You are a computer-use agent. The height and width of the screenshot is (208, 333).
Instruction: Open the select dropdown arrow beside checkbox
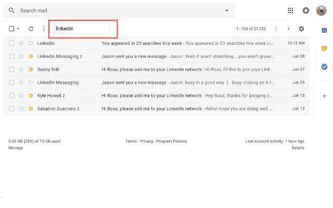[x=18, y=29]
